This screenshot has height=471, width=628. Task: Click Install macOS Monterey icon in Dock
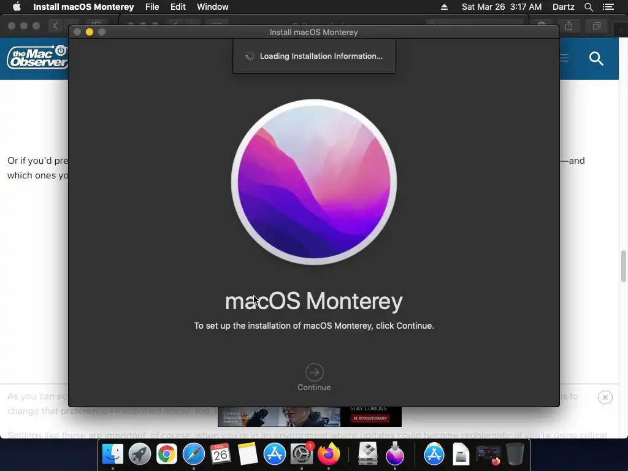click(x=395, y=454)
